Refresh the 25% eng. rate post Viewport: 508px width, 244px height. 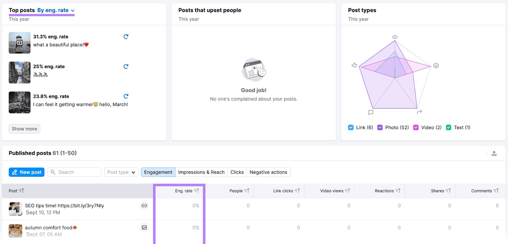(126, 66)
